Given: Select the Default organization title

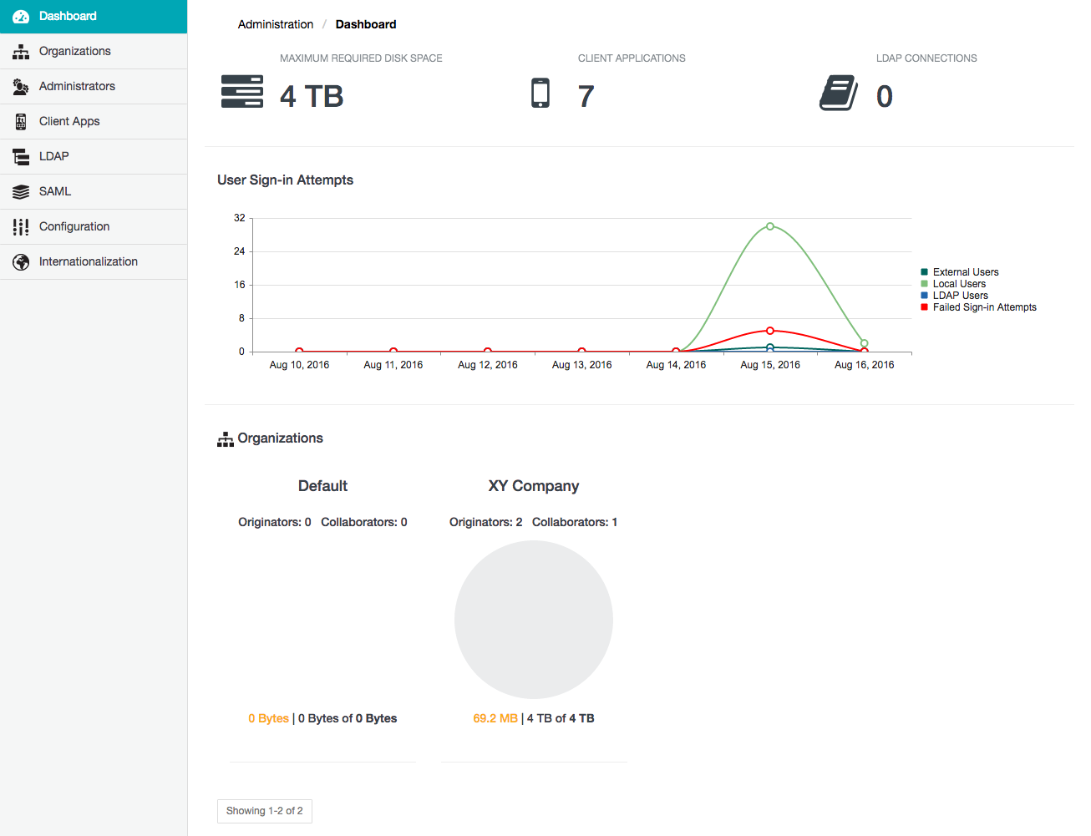Looking at the screenshot, I should pos(322,486).
